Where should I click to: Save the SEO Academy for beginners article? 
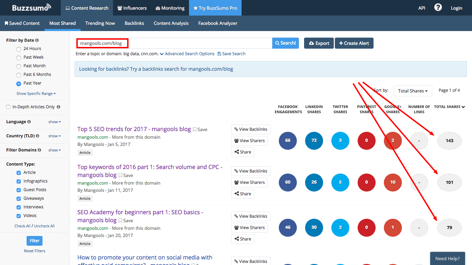(x=126, y=220)
